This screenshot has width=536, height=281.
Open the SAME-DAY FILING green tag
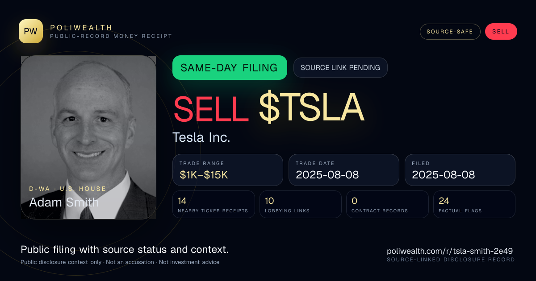230,68
